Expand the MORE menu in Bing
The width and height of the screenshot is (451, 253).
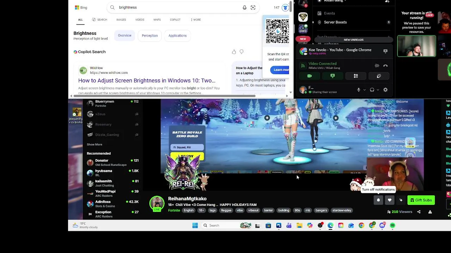(x=196, y=20)
